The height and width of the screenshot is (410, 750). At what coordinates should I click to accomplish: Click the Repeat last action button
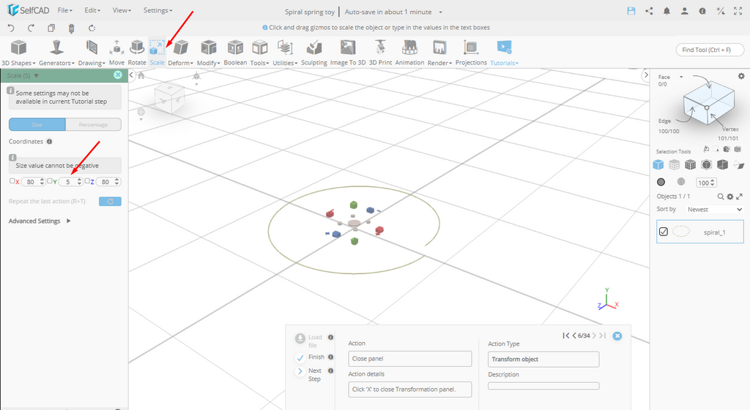click(110, 202)
